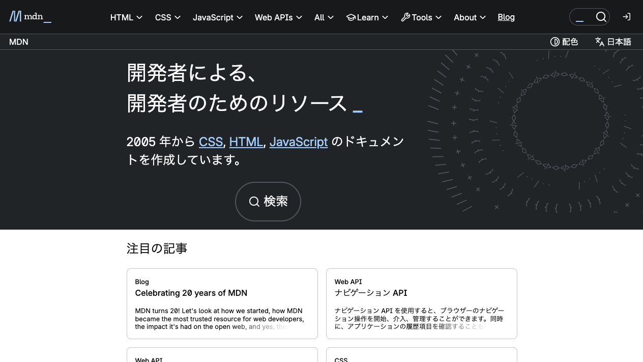Click the language translate icon
Screen dimensions: 643x362
pyautogui.click(x=600, y=42)
